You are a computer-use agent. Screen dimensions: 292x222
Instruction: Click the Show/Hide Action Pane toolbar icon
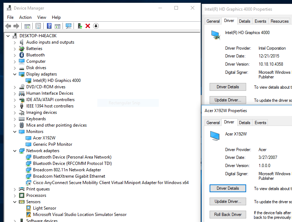point(58,26)
